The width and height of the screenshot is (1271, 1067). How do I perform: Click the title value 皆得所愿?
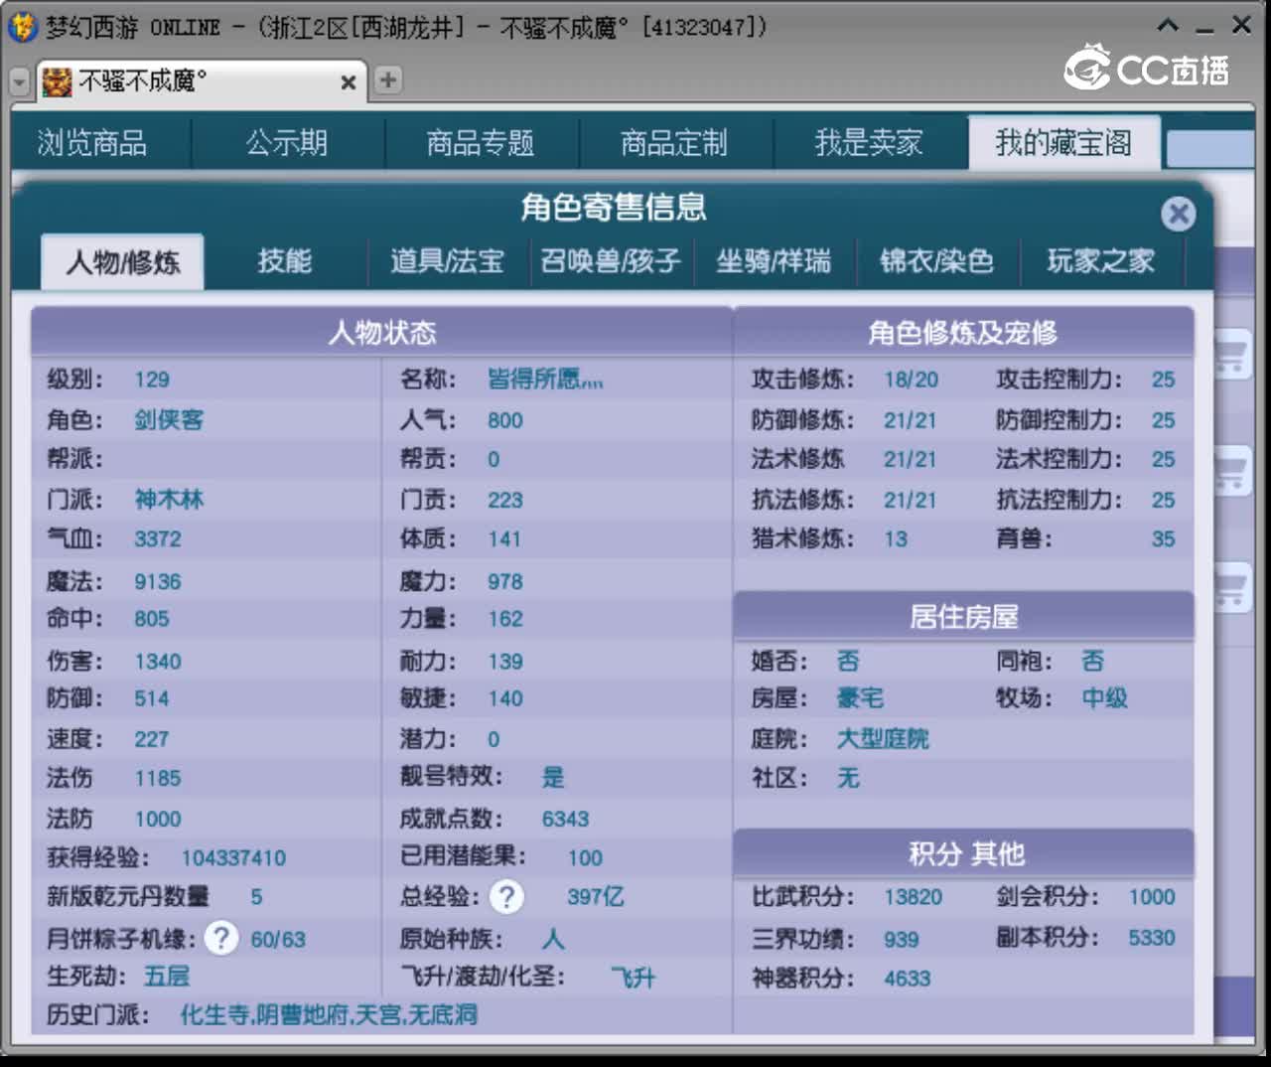tap(545, 380)
